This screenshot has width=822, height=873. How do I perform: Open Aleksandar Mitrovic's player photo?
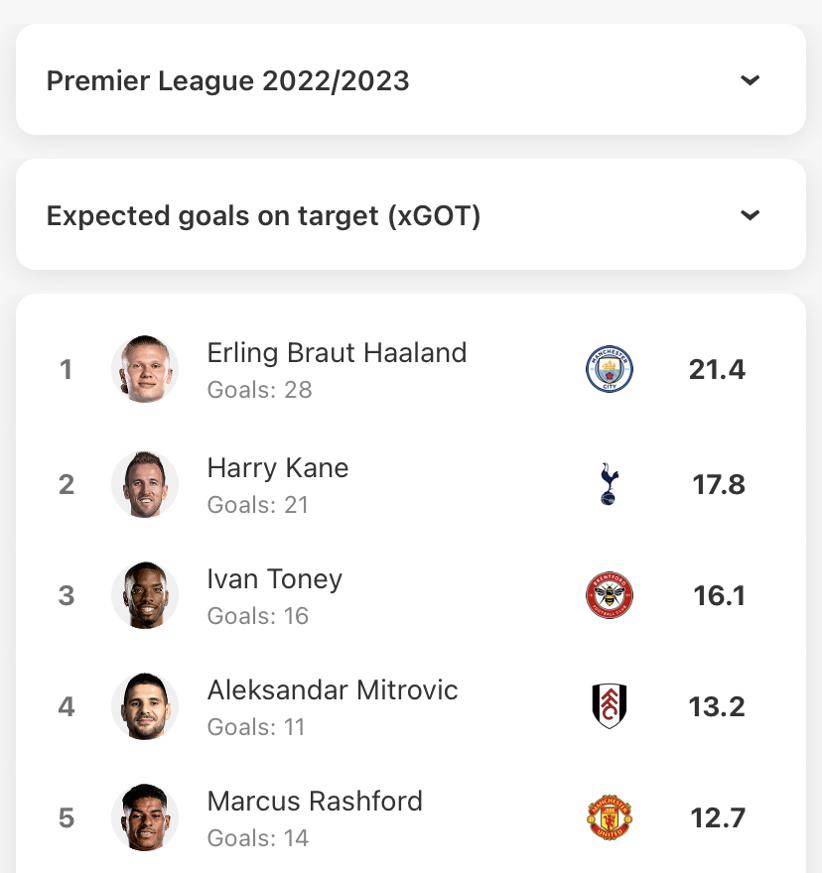(x=145, y=706)
